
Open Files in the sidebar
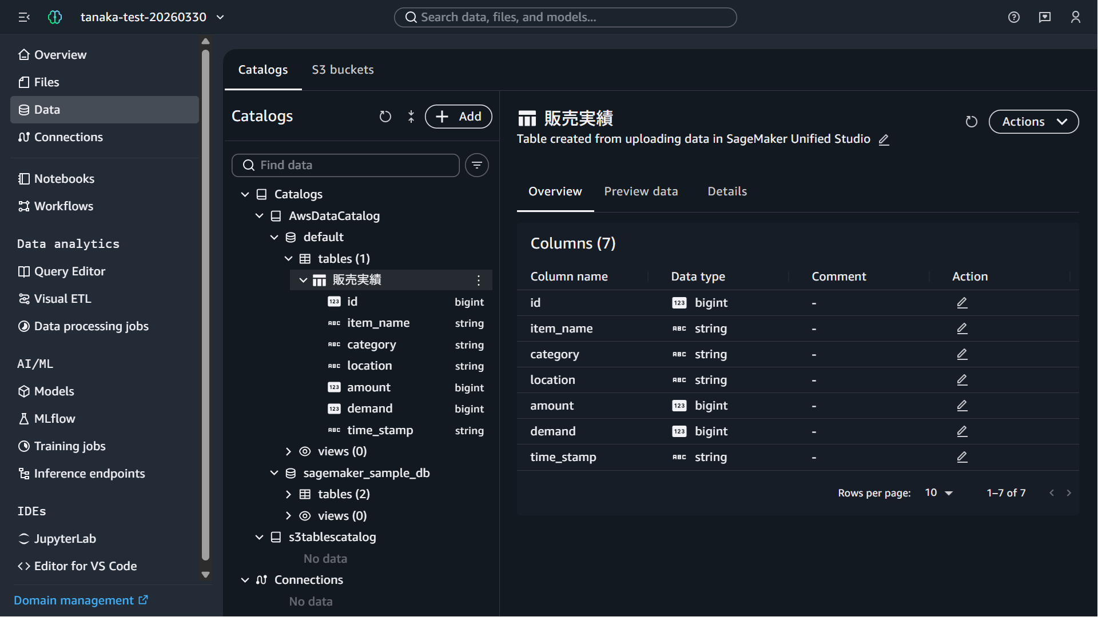click(105, 82)
